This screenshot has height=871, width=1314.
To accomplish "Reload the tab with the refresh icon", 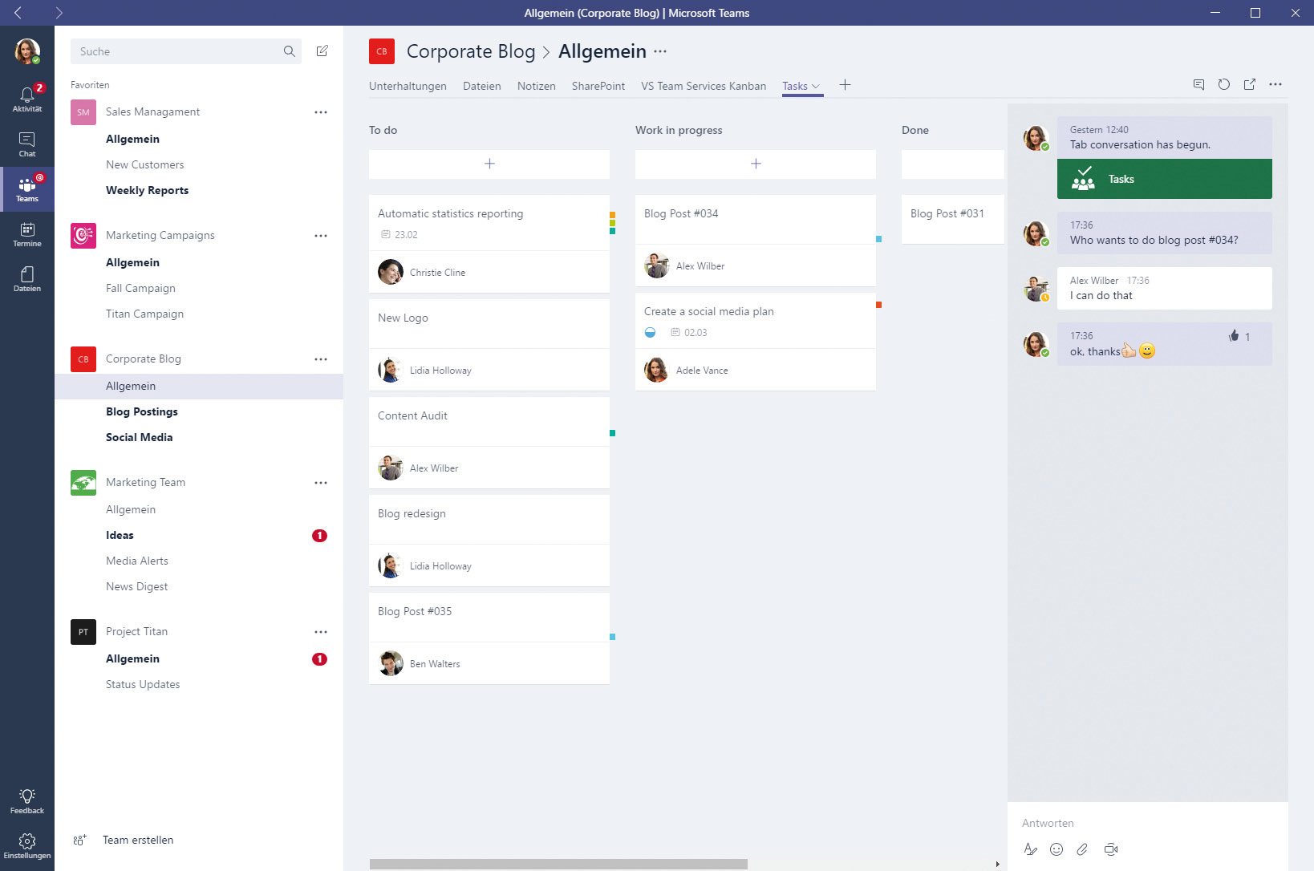I will tap(1224, 84).
